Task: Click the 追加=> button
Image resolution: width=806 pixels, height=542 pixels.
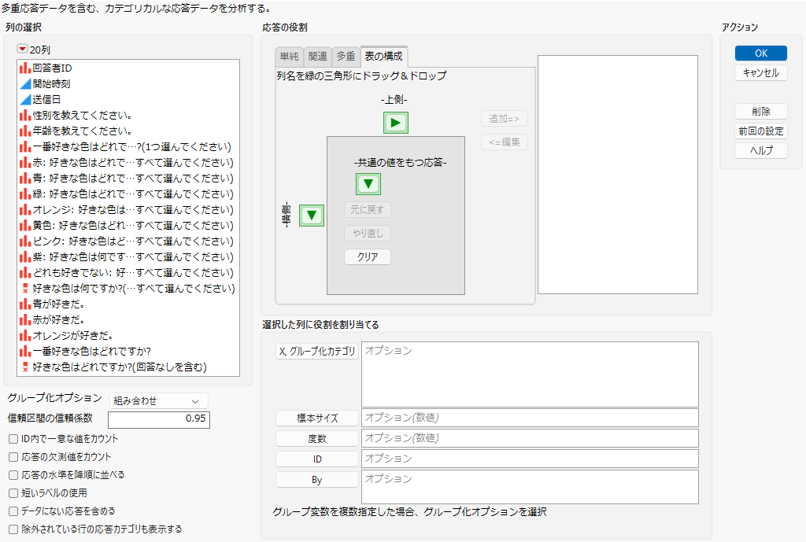Action: 505,119
